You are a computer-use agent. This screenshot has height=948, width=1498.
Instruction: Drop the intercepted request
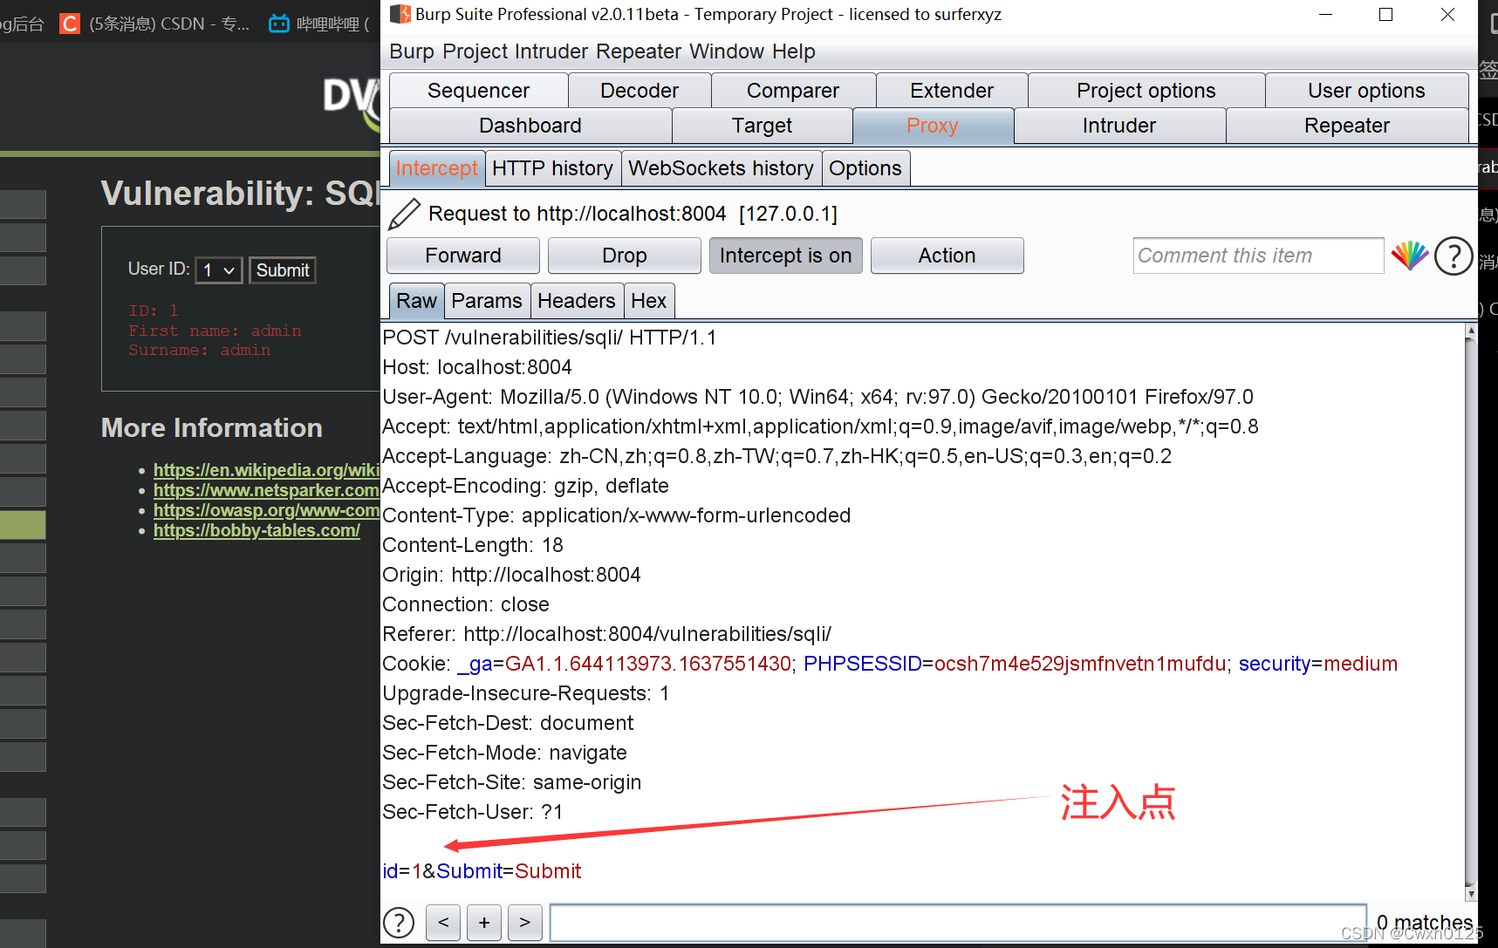624,256
